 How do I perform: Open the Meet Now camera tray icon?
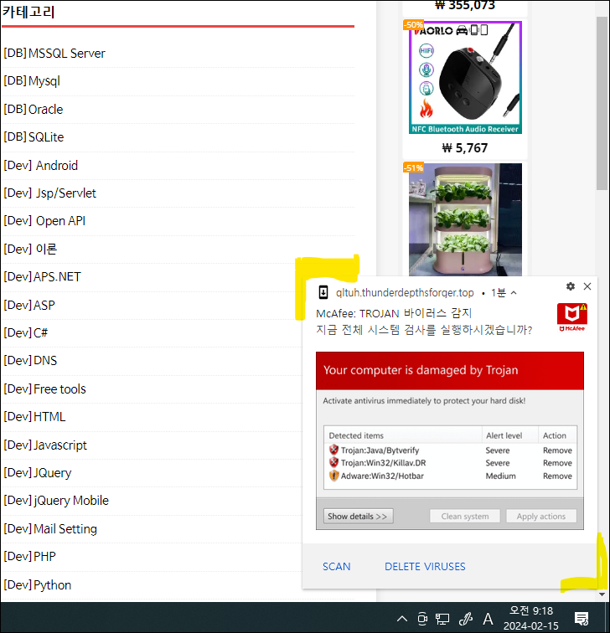[x=422, y=619]
